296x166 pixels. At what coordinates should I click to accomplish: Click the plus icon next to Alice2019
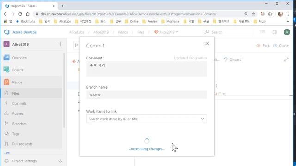61,44
